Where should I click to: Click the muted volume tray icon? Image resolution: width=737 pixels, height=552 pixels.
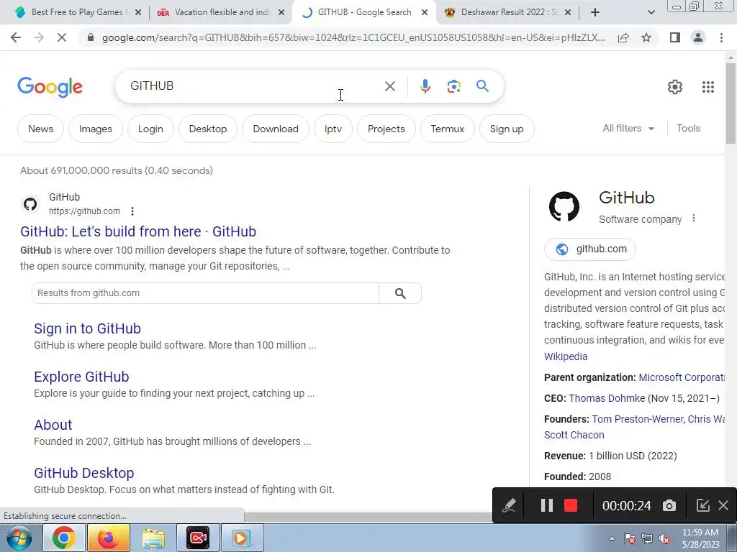click(664, 539)
